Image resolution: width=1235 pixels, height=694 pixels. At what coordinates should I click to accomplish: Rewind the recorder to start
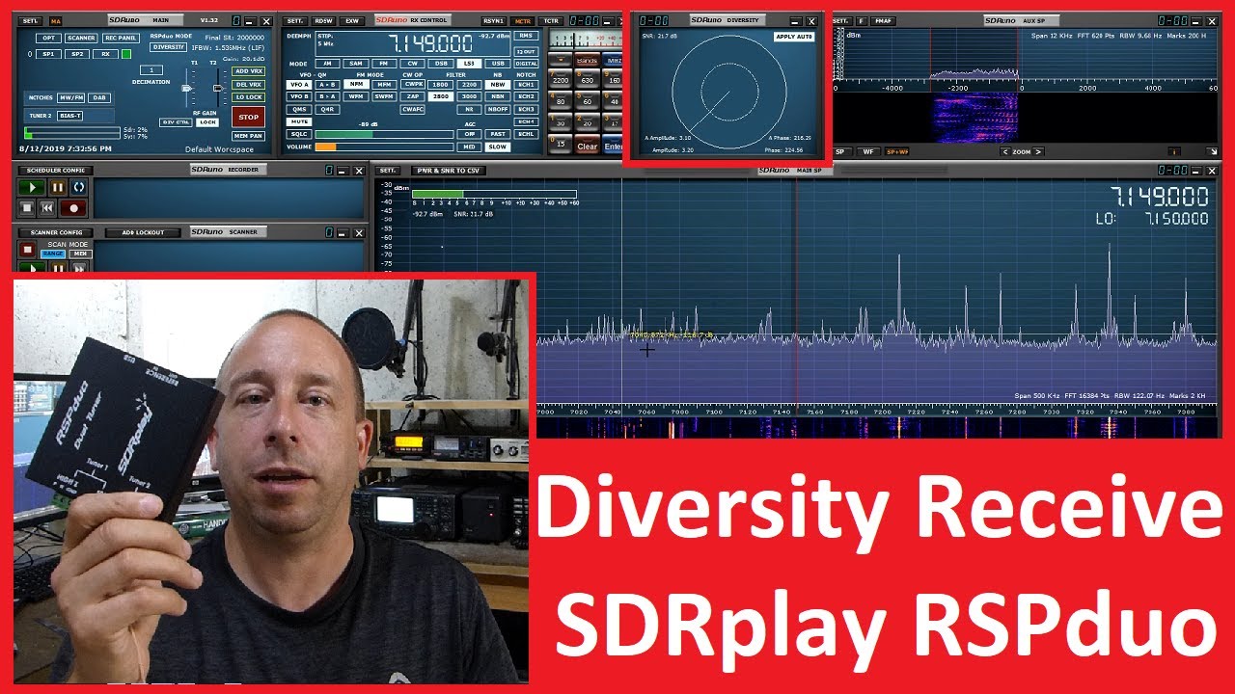coord(47,208)
